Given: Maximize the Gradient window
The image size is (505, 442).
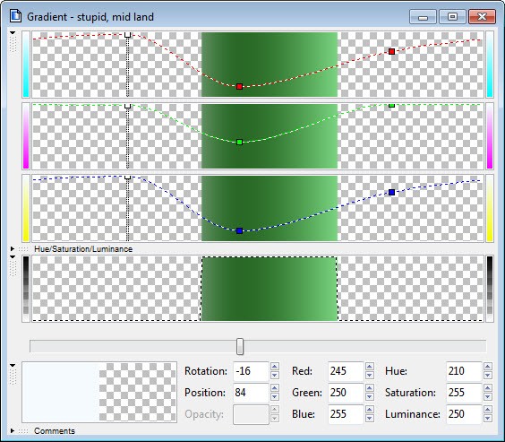Looking at the screenshot, I should point(452,17).
